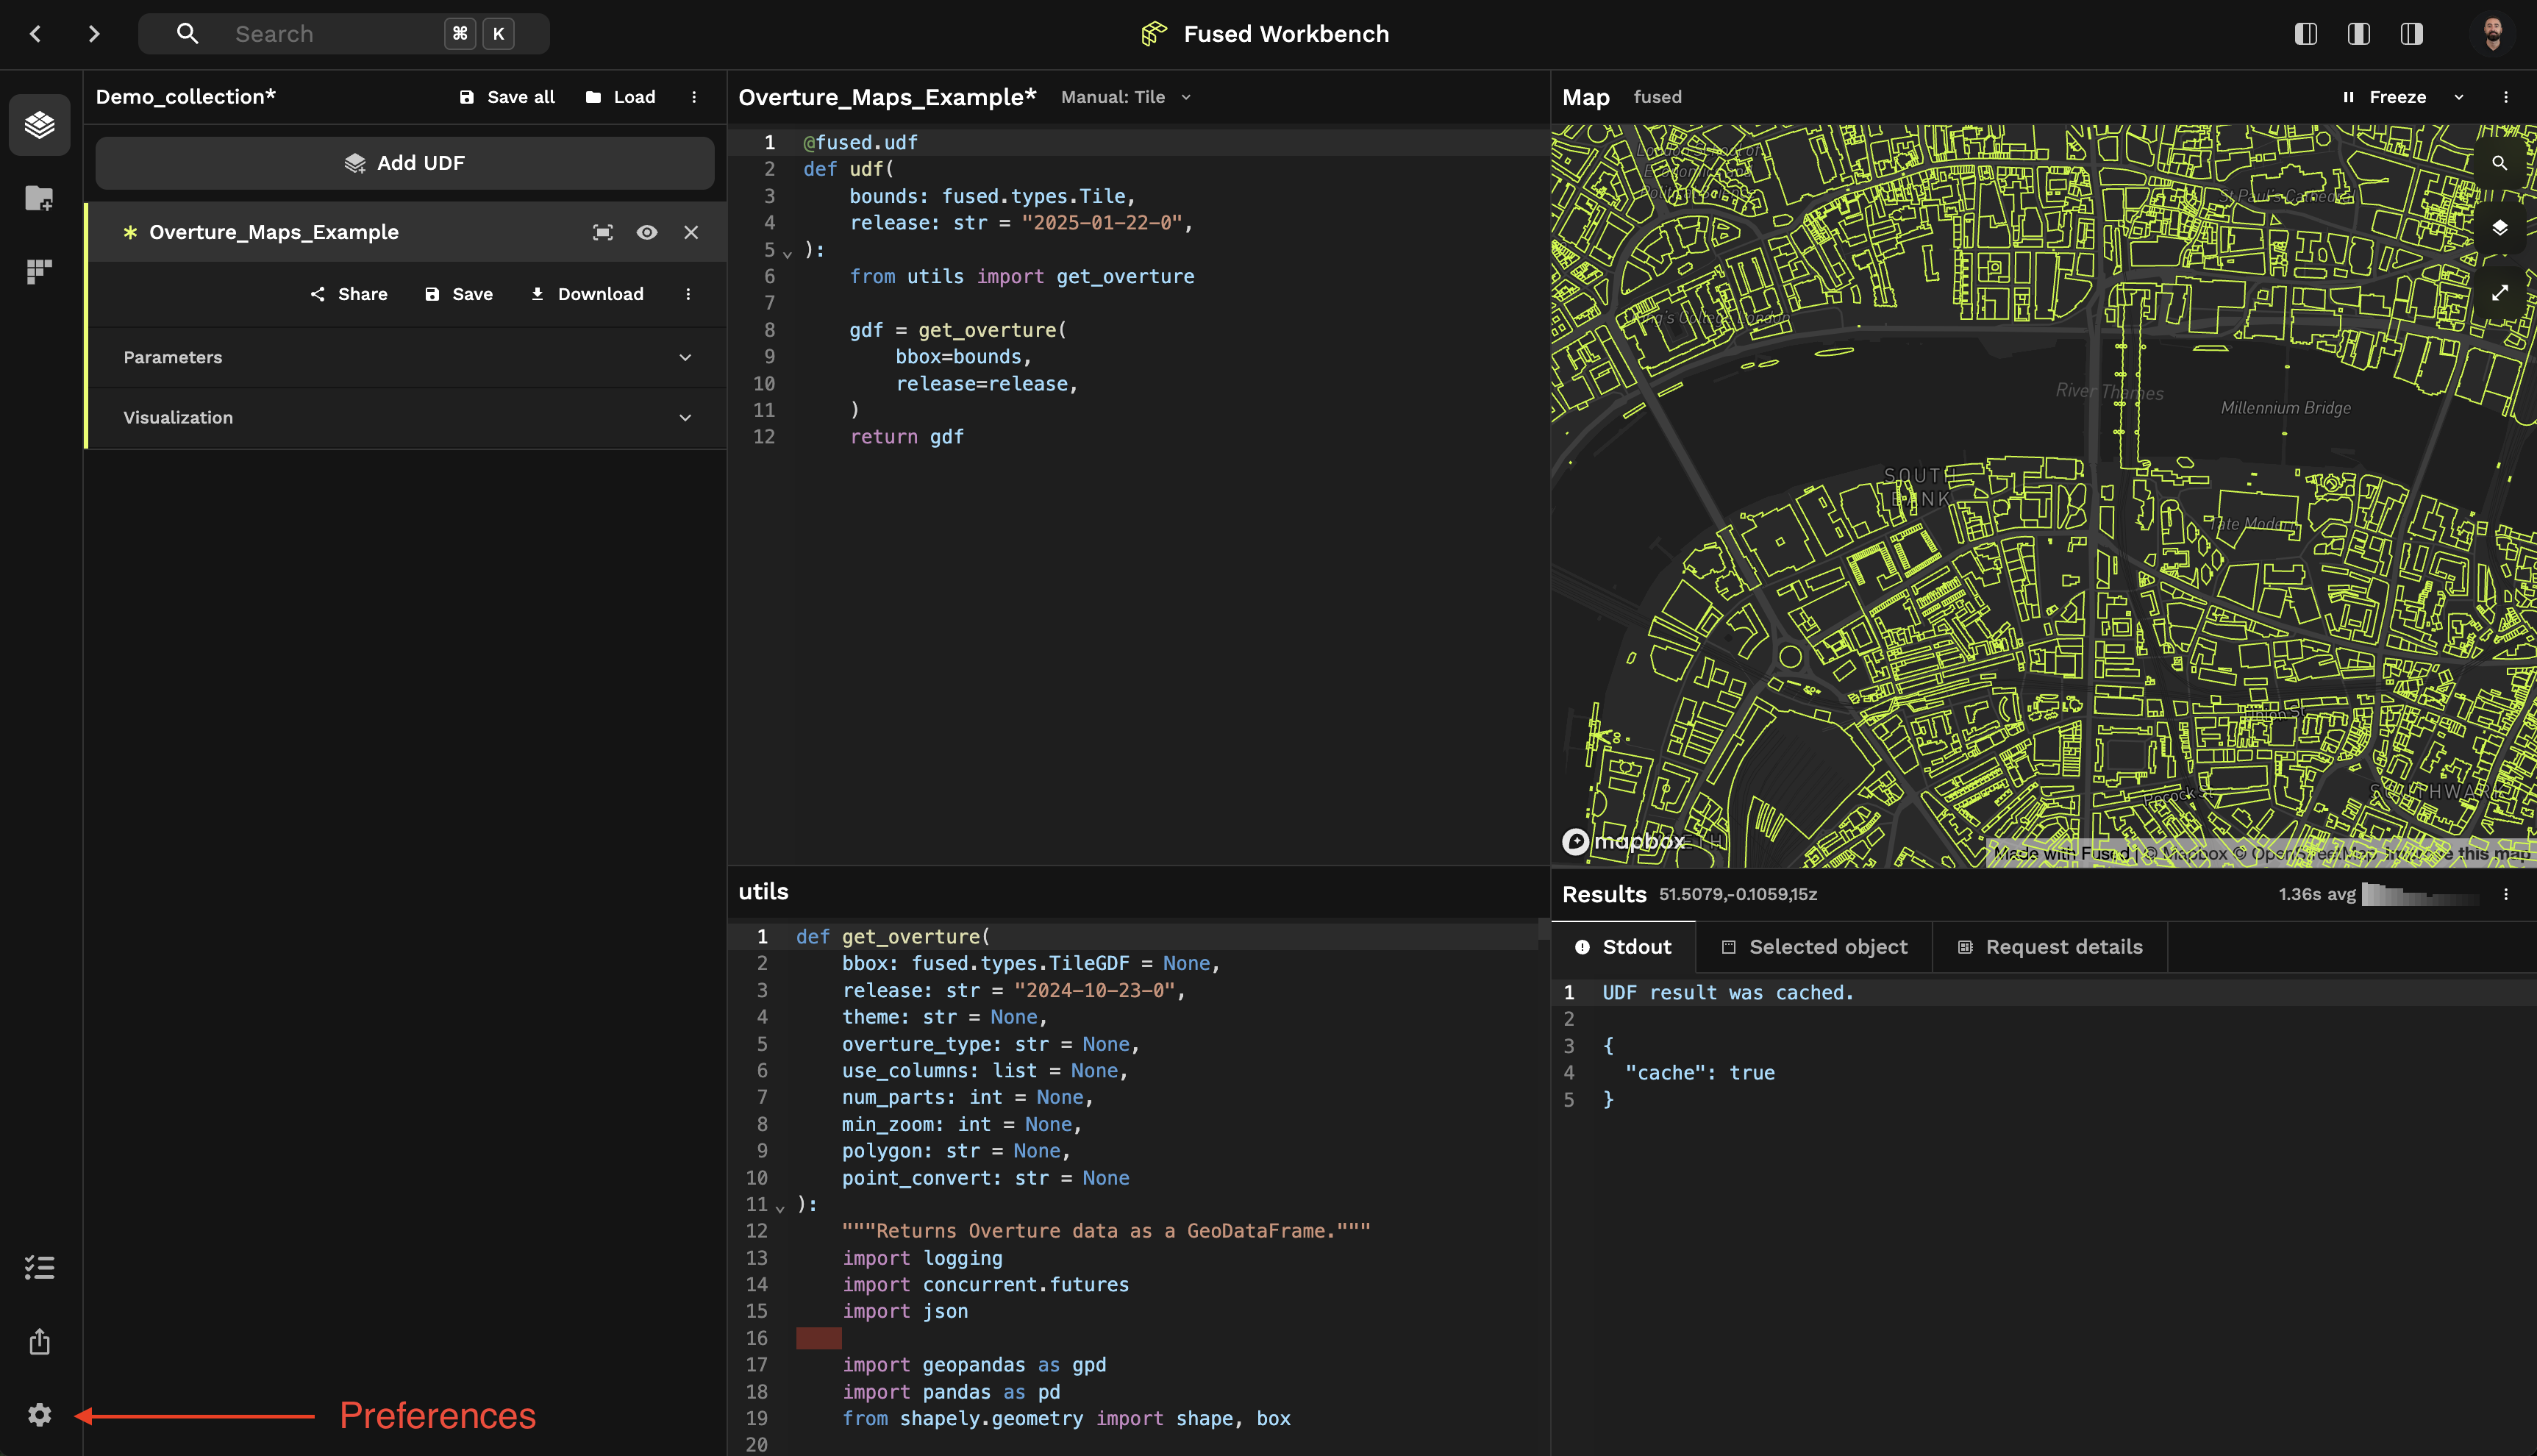Click the 1.36s avg timing text
This screenshot has height=1456, width=2537.
tap(2317, 894)
